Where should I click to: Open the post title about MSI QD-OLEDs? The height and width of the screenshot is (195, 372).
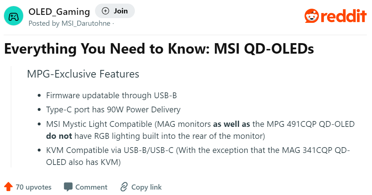tap(159, 49)
